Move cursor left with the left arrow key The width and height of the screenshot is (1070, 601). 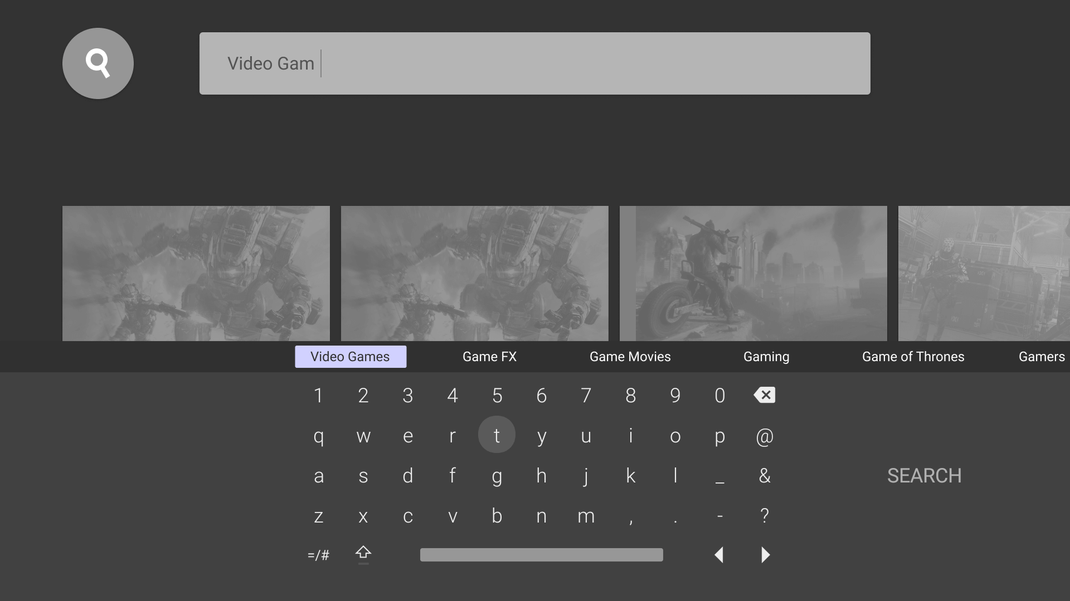click(719, 555)
